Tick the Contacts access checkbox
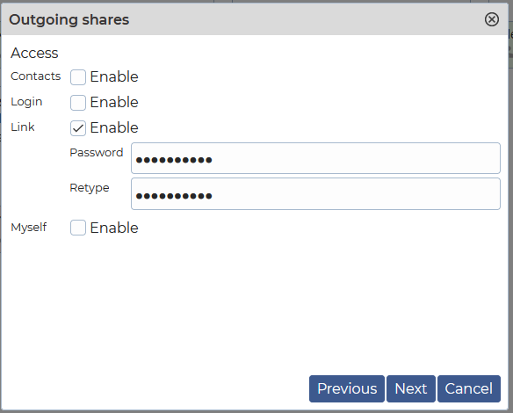Image resolution: width=513 pixels, height=413 pixels. tap(78, 77)
